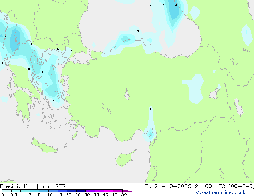Click the 25–30 mm navy swatch
The height and width of the screenshot is (196, 254).
point(81,191)
